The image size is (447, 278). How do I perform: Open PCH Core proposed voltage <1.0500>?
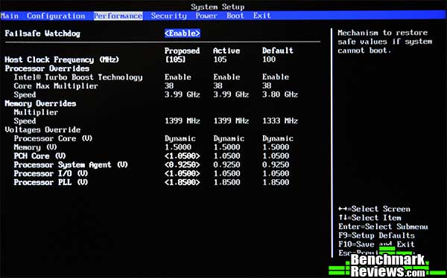pos(183,156)
